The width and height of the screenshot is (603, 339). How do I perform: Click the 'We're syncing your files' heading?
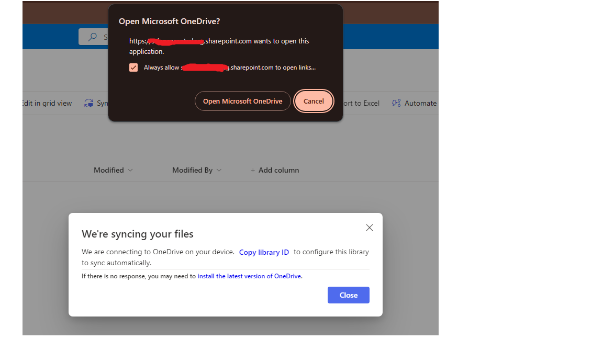(x=137, y=234)
